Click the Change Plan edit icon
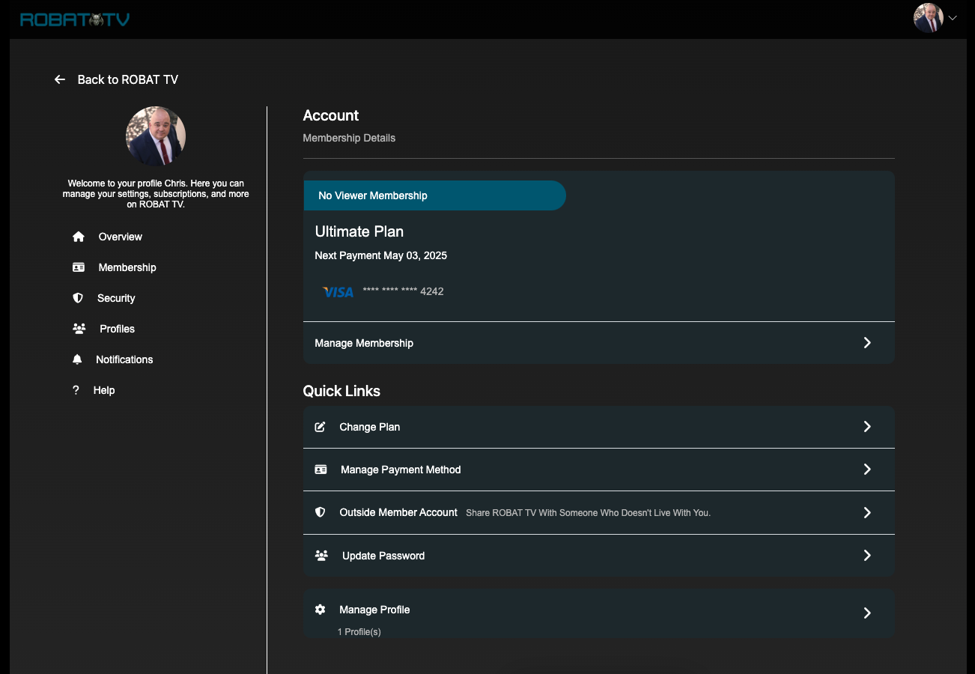Viewport: 975px width, 674px height. 321,427
